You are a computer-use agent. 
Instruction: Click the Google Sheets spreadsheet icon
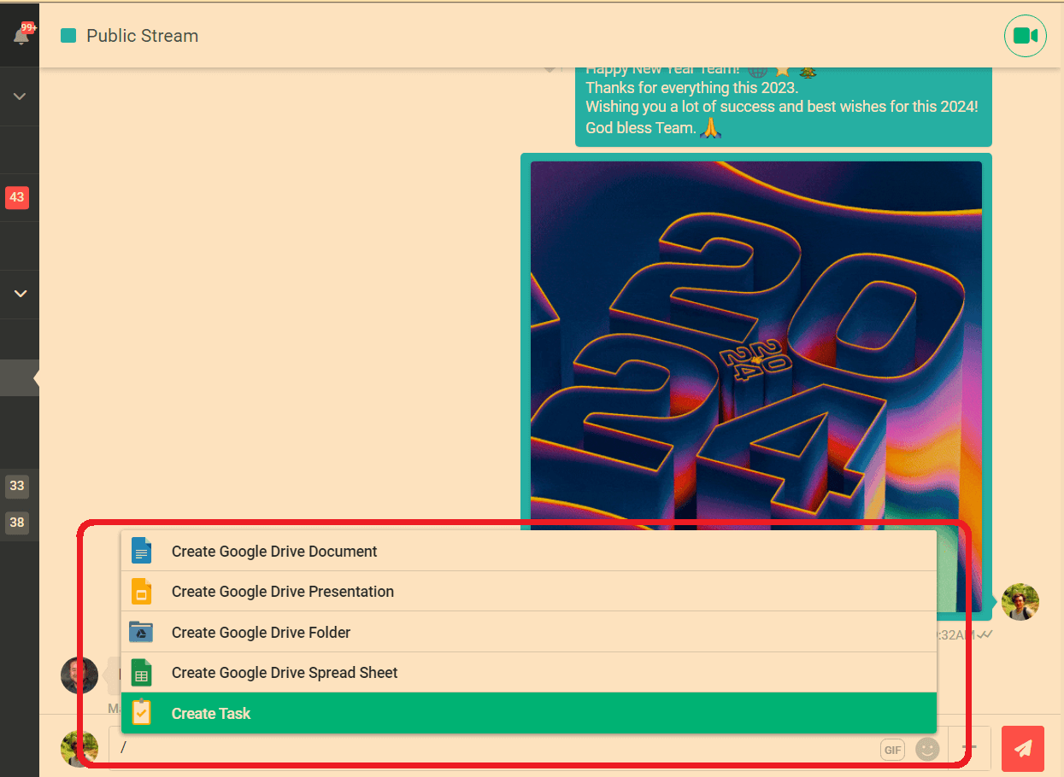click(x=141, y=673)
